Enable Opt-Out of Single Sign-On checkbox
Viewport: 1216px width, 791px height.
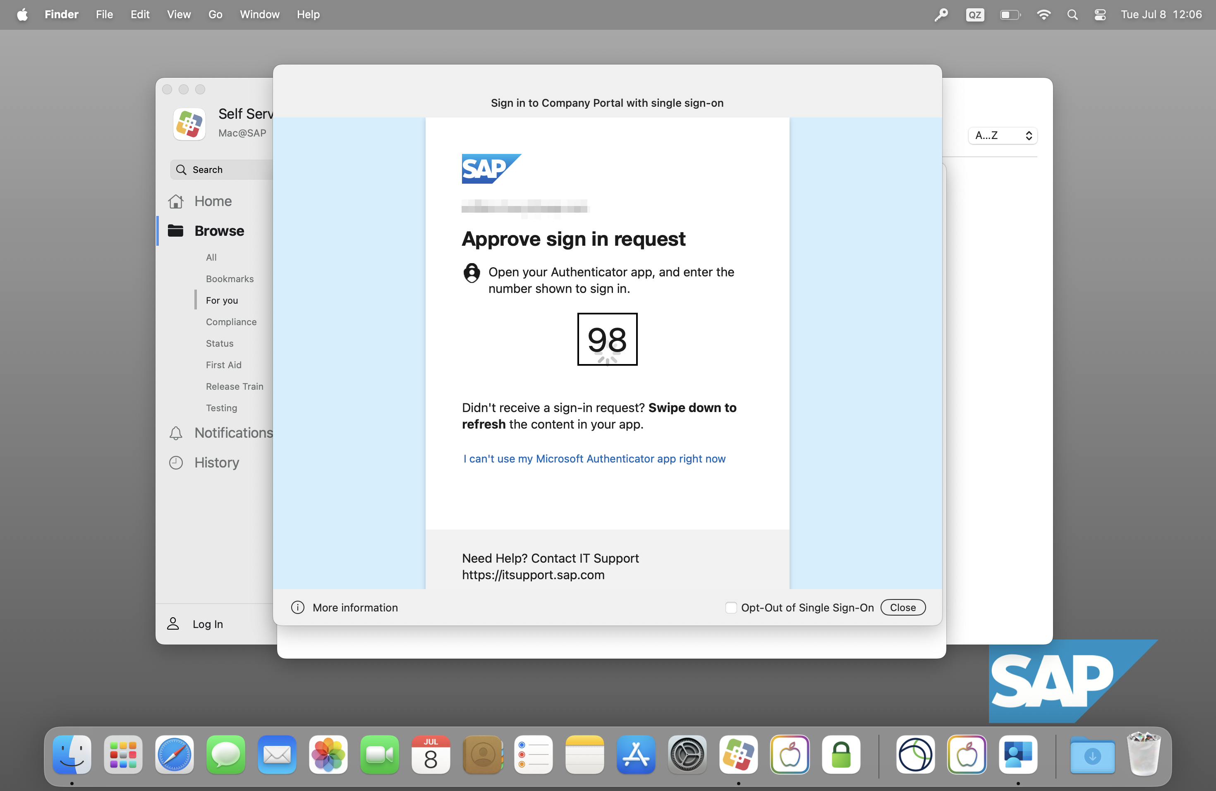tap(731, 608)
